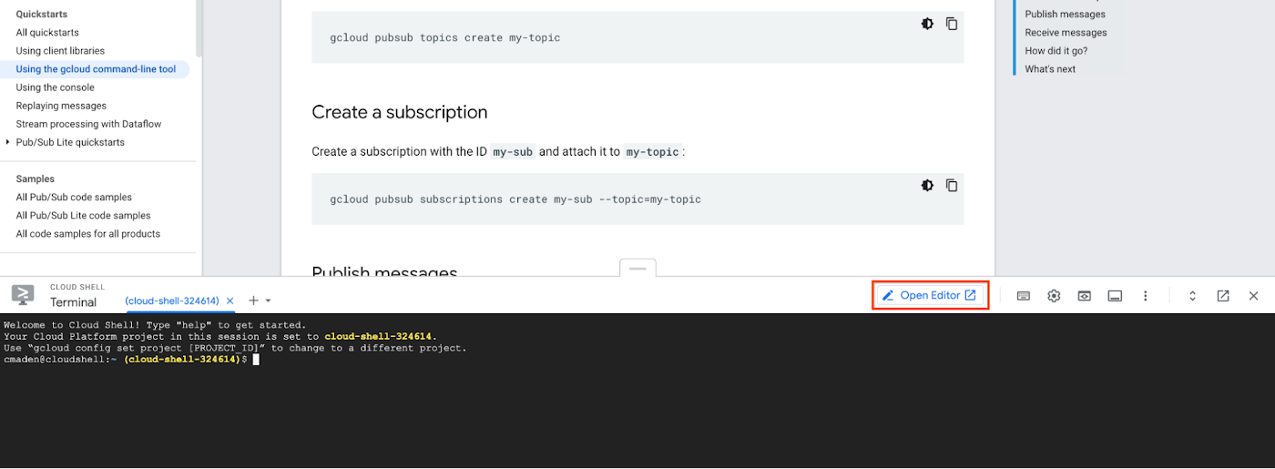Open the Using client libraries page

[60, 51]
